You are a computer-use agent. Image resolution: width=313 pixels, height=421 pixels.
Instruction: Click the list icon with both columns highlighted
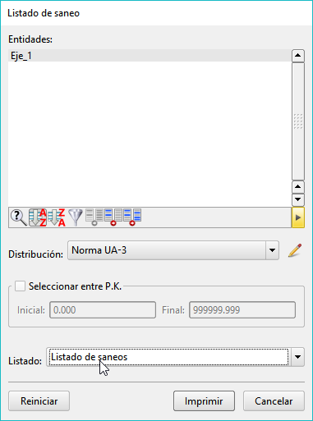(132, 217)
